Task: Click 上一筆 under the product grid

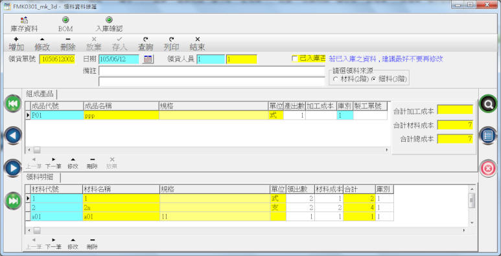Action: pos(34,163)
